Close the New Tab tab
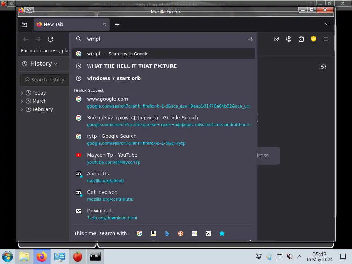 point(104,24)
